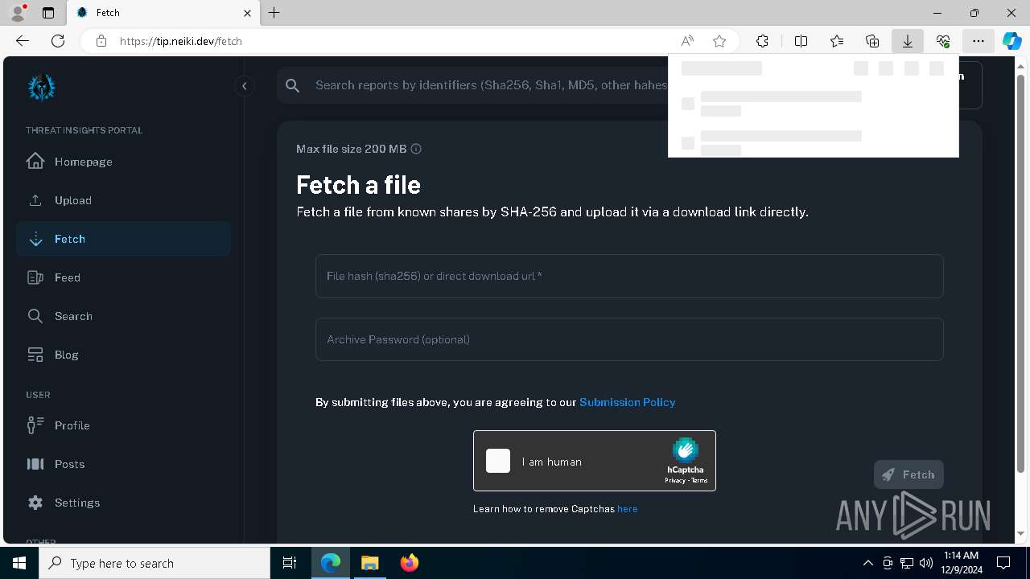This screenshot has width=1030, height=579.
Task: Open Homepage in the sidebar
Action: [x=123, y=162]
